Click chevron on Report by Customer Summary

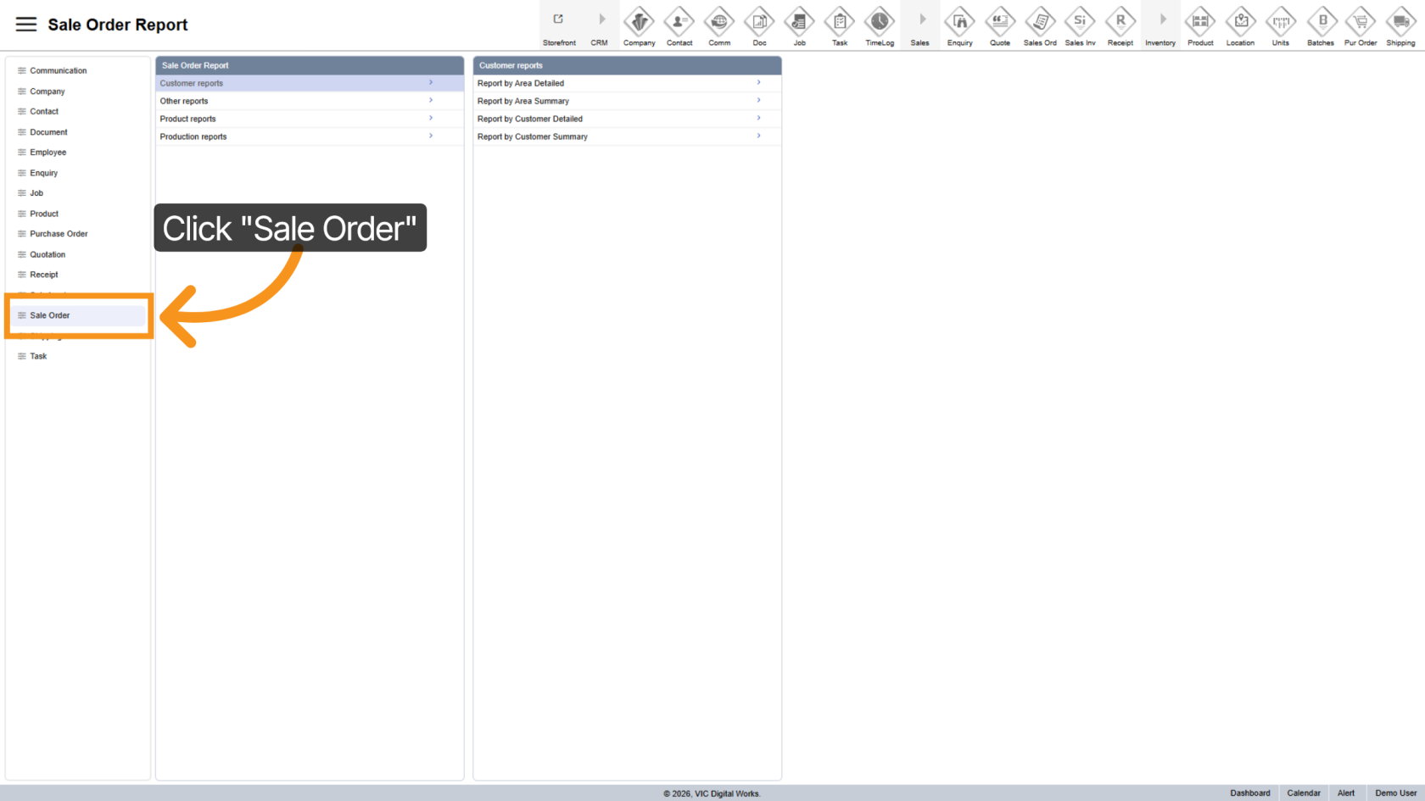758,136
